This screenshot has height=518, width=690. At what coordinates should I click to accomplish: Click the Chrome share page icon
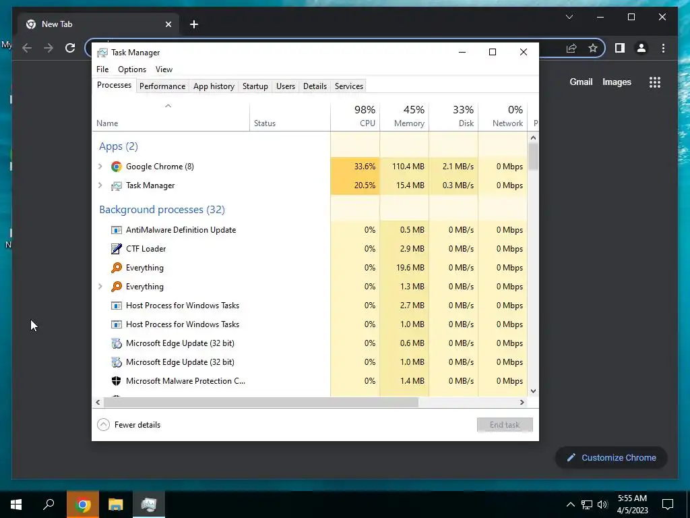point(571,48)
